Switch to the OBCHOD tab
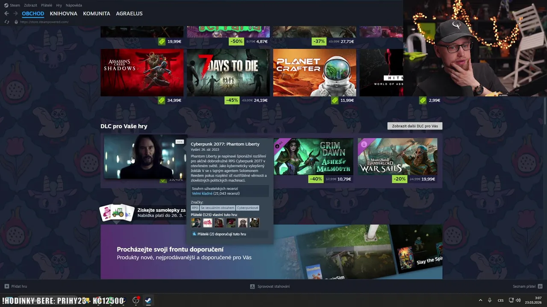Image resolution: width=547 pixels, height=307 pixels. [x=33, y=14]
